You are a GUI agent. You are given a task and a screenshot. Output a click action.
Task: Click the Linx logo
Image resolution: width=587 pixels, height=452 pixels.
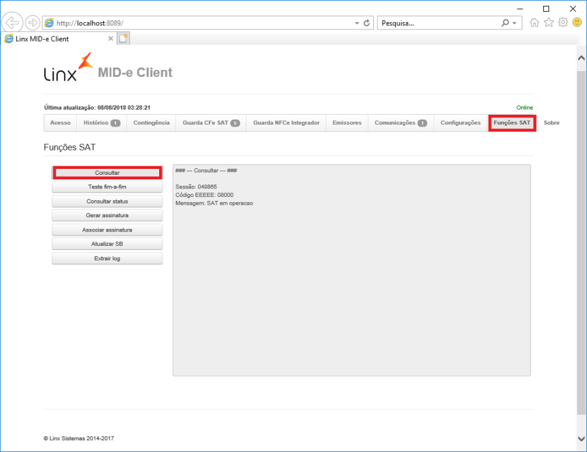68,67
